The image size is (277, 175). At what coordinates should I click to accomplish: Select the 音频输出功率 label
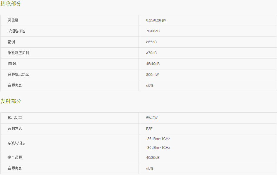coord(18,75)
